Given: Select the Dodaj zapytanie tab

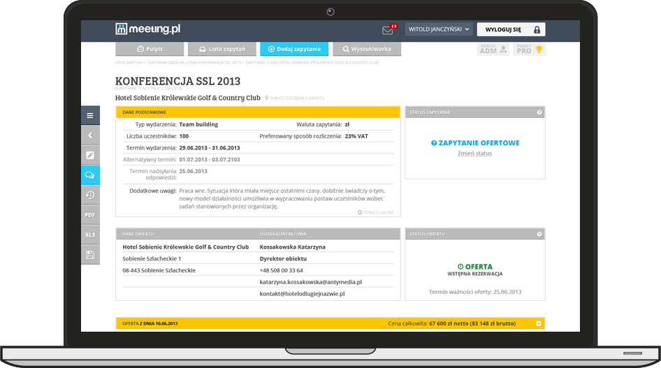Looking at the screenshot, I should click(294, 49).
